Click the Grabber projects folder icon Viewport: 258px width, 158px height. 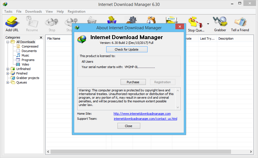pos(13,78)
